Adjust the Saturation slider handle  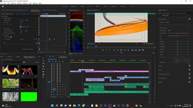[177, 62]
